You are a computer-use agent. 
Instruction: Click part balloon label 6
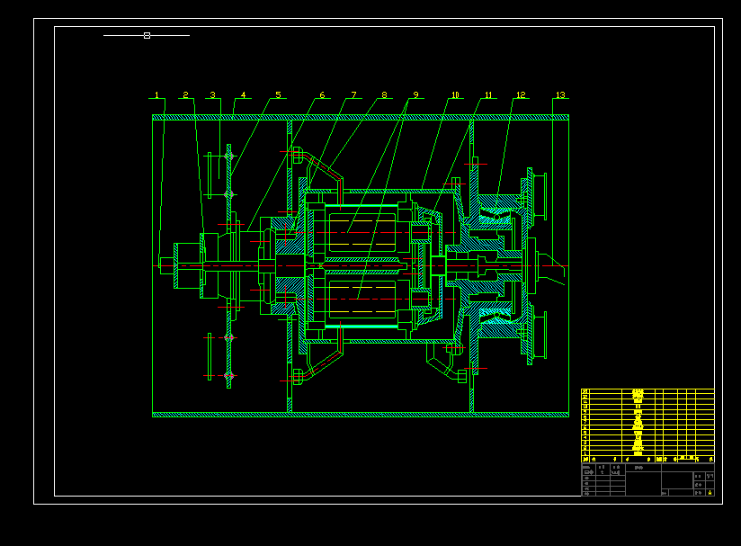click(322, 95)
